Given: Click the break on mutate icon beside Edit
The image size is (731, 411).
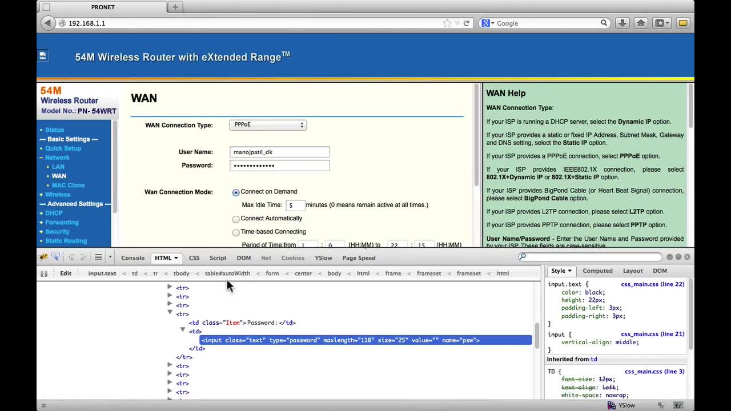Looking at the screenshot, I should [44, 273].
